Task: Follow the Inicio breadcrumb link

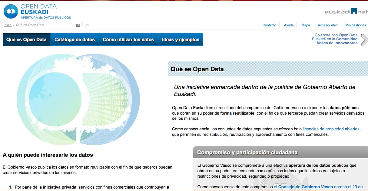Action: 8,25
